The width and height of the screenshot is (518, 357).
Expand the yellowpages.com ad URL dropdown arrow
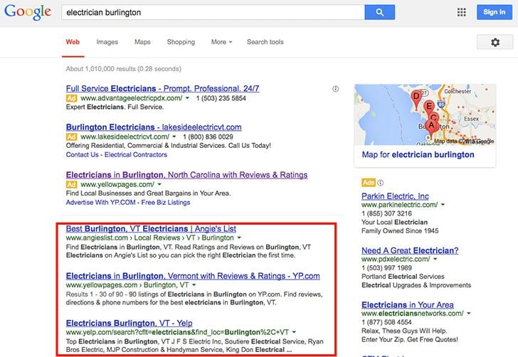click(159, 184)
